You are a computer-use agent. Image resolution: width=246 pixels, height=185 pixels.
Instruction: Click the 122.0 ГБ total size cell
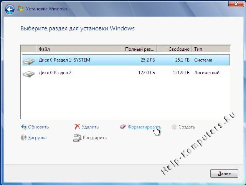(147, 73)
